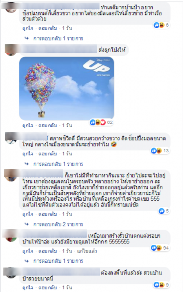Open reactions on comment with 9 reactions
The height and width of the screenshot is (292, 183).
[161, 285]
